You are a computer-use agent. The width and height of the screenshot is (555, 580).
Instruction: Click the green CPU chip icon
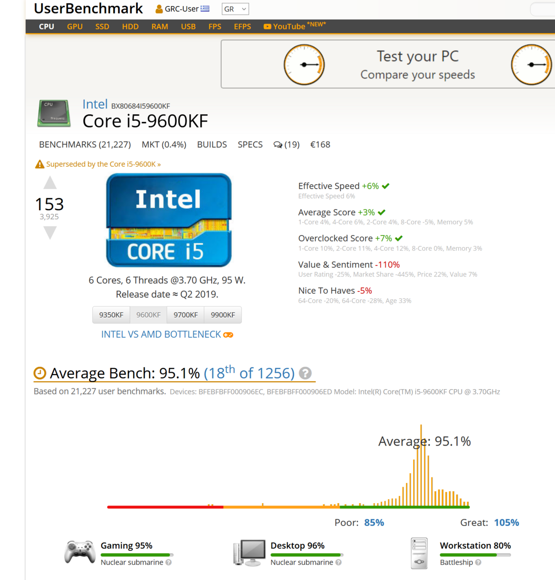click(x=54, y=114)
